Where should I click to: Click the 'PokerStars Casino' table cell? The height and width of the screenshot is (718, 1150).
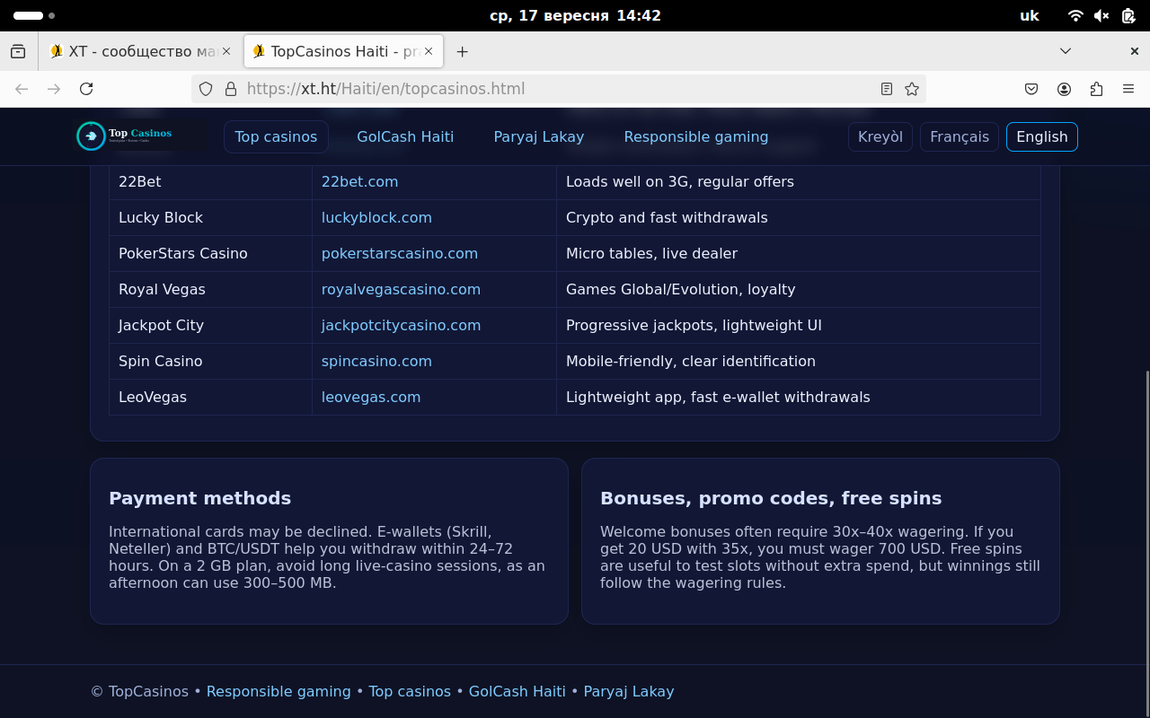pyautogui.click(x=210, y=253)
